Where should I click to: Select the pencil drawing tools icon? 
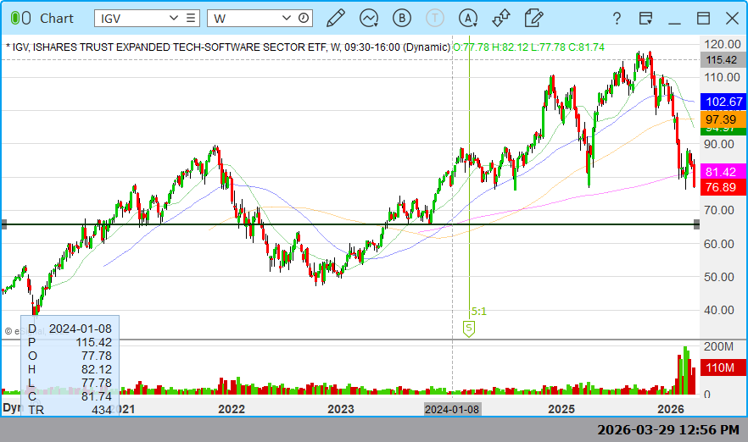pyautogui.click(x=336, y=18)
